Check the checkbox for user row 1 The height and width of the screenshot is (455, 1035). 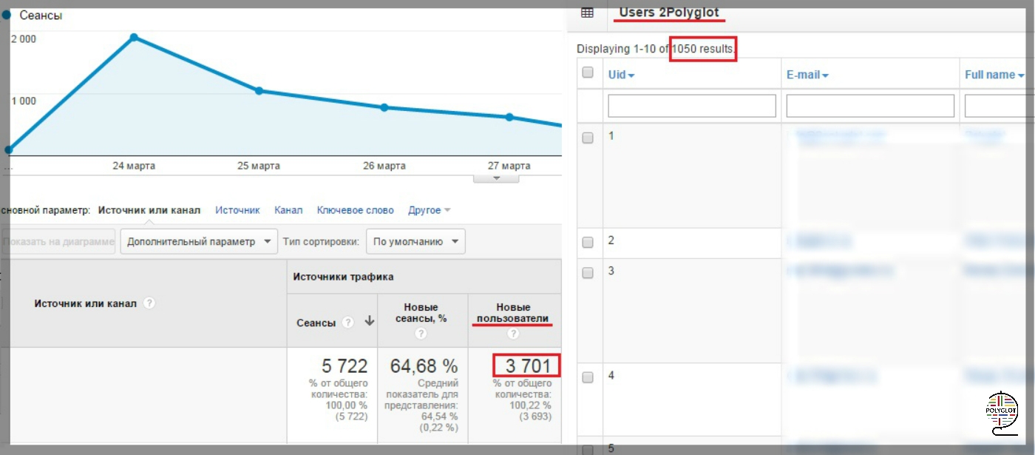[588, 138]
